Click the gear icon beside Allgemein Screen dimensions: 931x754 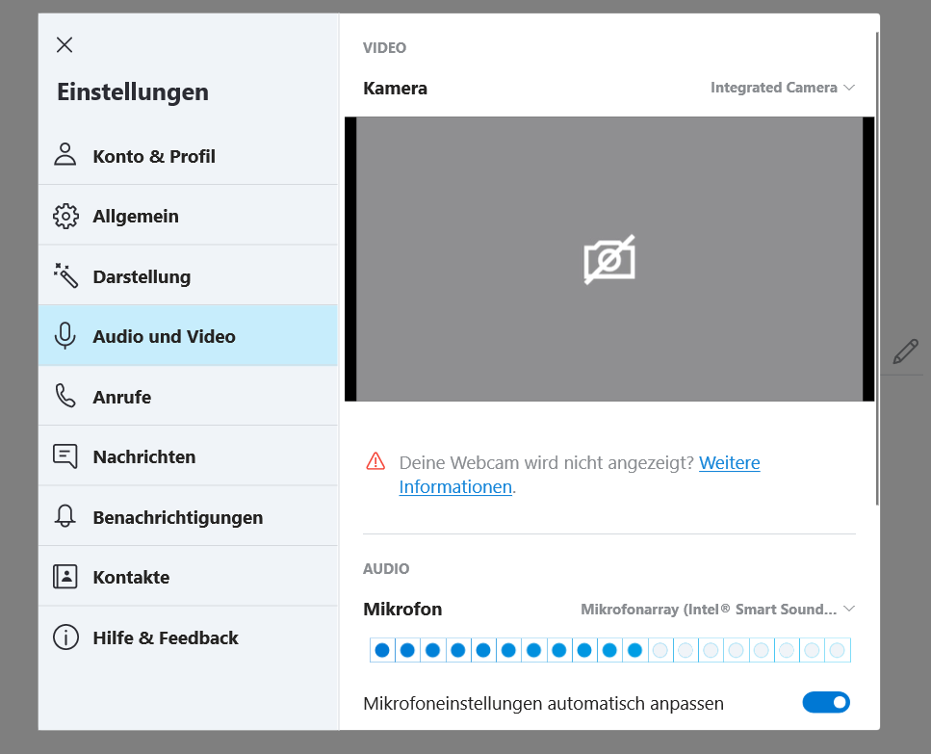(x=65, y=216)
